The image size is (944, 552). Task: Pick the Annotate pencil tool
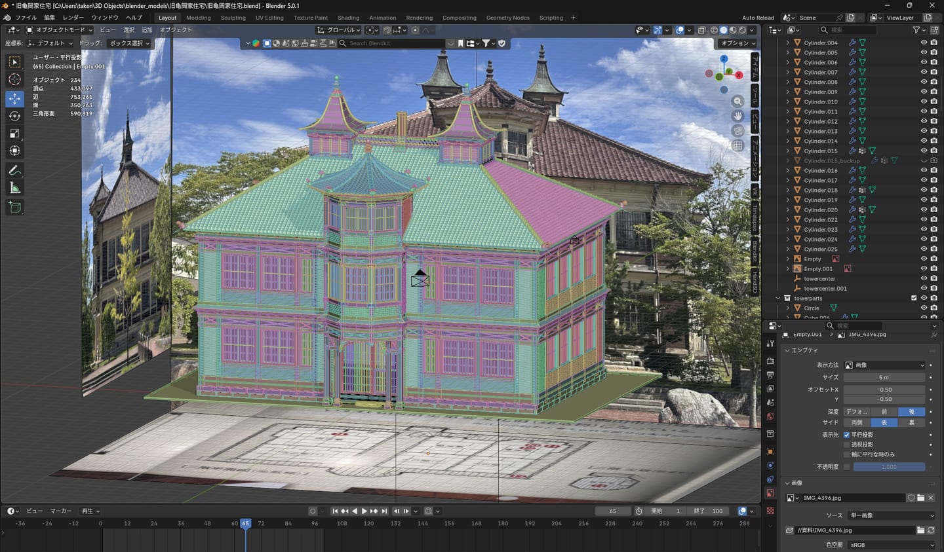coord(14,170)
